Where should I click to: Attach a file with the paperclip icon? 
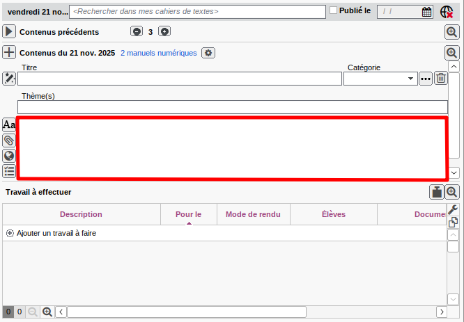pyautogui.click(x=9, y=140)
